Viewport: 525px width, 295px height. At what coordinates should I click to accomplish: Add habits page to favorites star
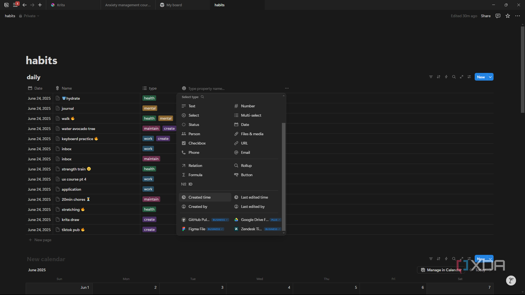point(508,16)
